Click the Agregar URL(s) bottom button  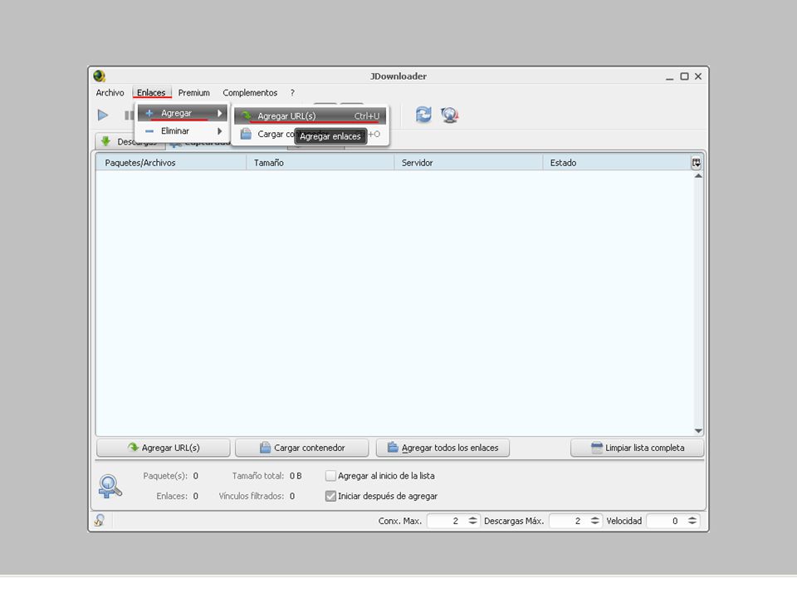164,448
